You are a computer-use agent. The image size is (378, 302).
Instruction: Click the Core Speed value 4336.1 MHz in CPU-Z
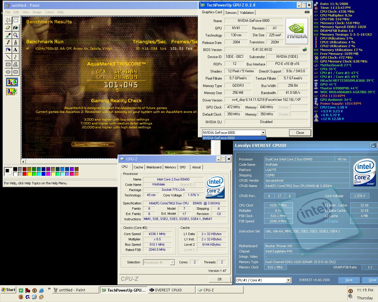(x=157, y=234)
